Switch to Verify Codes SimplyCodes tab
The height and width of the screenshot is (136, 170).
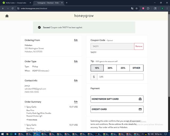click(16, 3)
